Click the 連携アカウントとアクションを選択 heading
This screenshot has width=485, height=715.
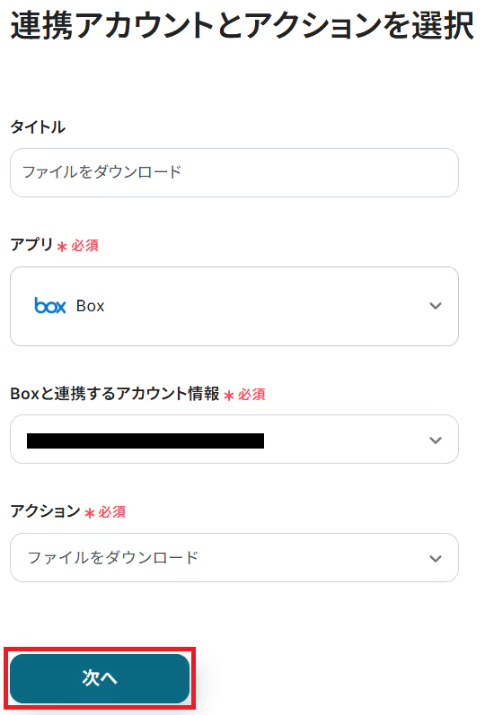(x=242, y=25)
